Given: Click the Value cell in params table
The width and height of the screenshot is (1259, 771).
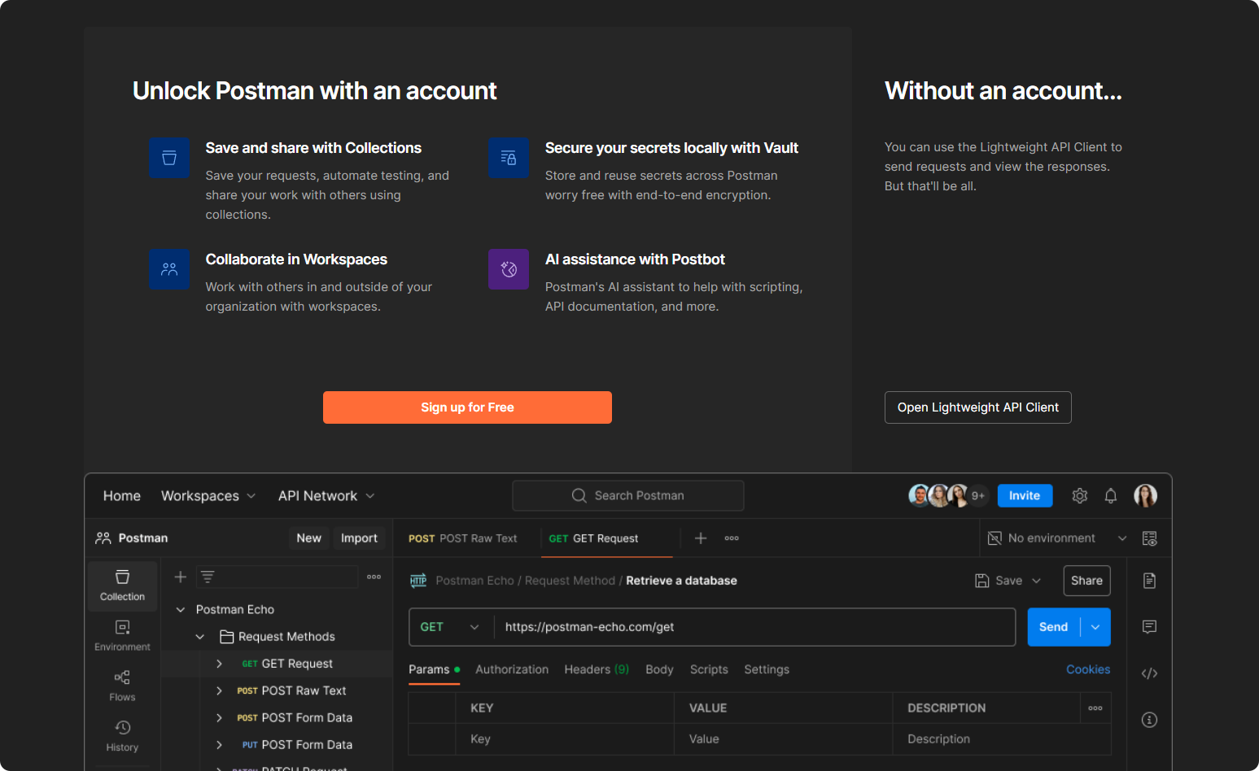Looking at the screenshot, I should [784, 739].
